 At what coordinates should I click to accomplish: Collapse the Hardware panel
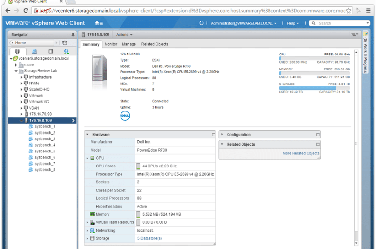[x=87, y=135]
